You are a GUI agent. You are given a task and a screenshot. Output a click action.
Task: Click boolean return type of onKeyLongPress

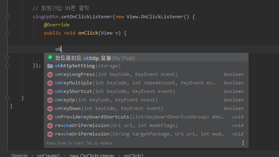click(x=233, y=74)
